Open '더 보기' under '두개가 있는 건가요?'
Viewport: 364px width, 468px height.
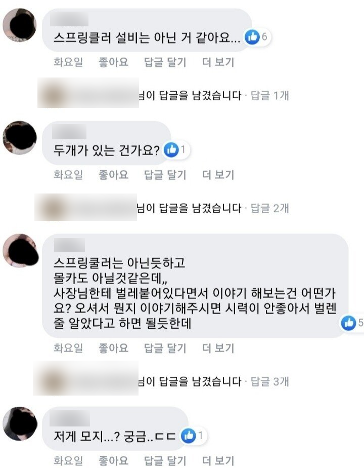point(218,175)
